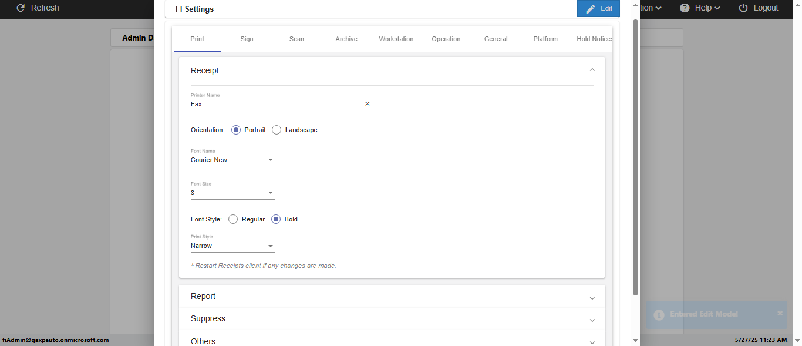Image resolution: width=802 pixels, height=346 pixels.
Task: Click the Help question mark icon
Action: tap(685, 8)
